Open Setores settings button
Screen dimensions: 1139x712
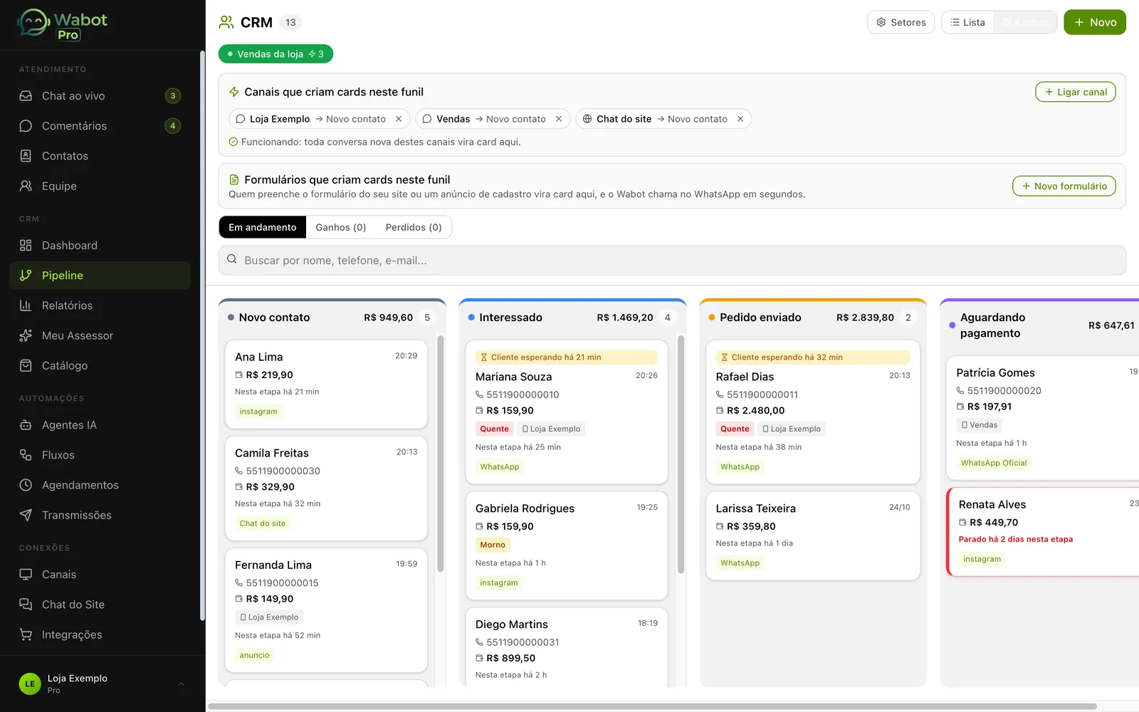coord(901,22)
